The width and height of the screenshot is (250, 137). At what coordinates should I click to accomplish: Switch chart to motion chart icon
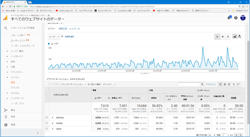[239, 37]
